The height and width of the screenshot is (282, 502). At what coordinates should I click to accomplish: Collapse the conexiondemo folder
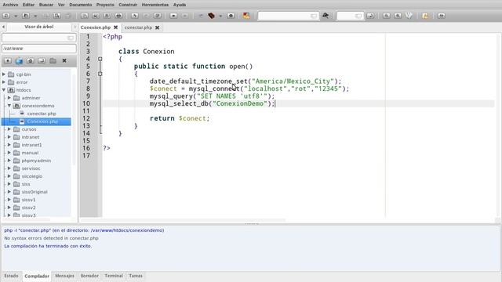click(9, 106)
